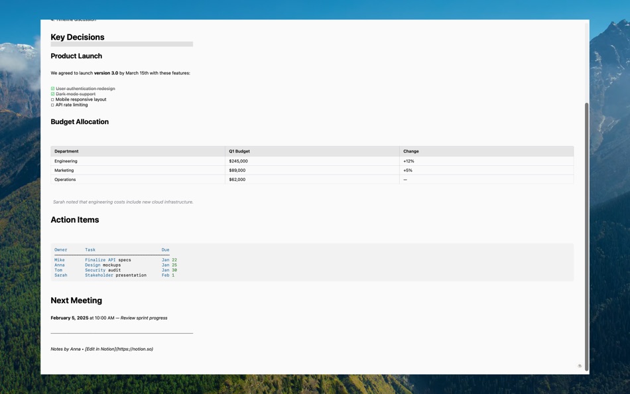Click the bold version 3.0 text
The height and width of the screenshot is (394, 630).
106,73
